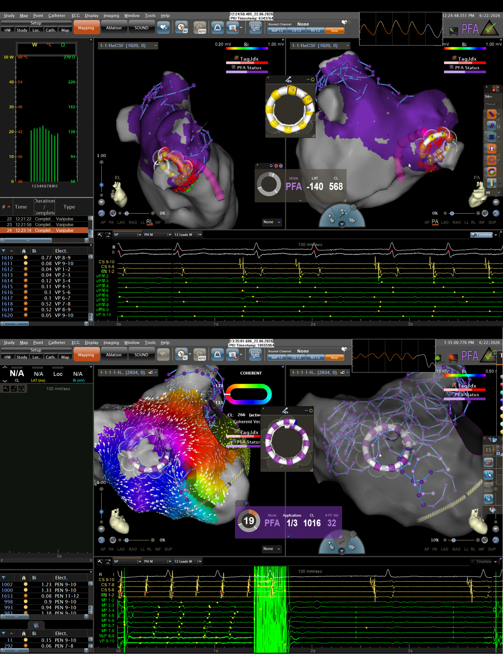
Task: Click the purple chained-spheres tool icon
Action: pyautogui.click(x=492, y=114)
